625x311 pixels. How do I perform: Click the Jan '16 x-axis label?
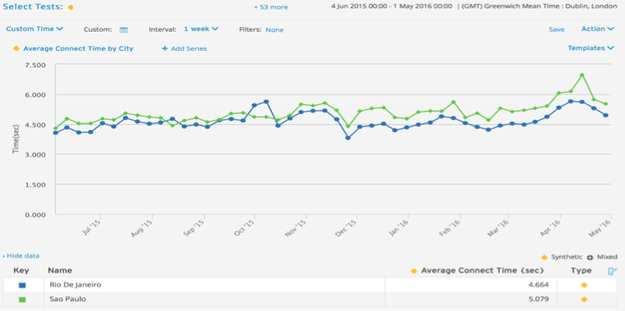[x=399, y=228]
